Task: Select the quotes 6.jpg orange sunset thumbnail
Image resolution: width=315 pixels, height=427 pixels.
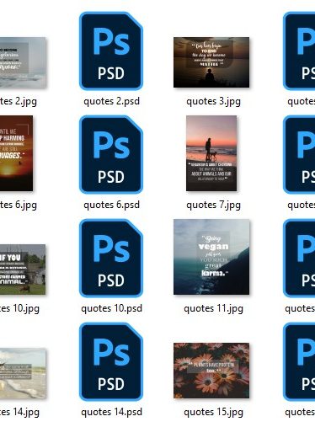Action: coord(16,153)
